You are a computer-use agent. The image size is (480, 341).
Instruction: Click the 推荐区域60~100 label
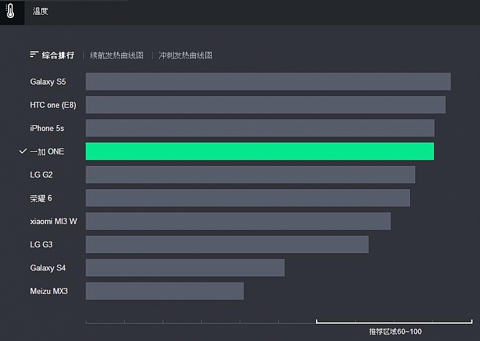tap(395, 332)
